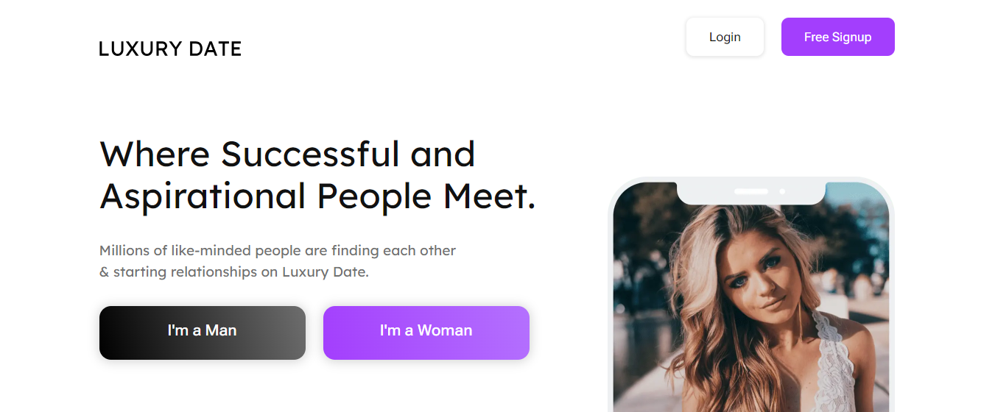
Task: Start registration with Free Signup
Action: pyautogui.click(x=837, y=37)
